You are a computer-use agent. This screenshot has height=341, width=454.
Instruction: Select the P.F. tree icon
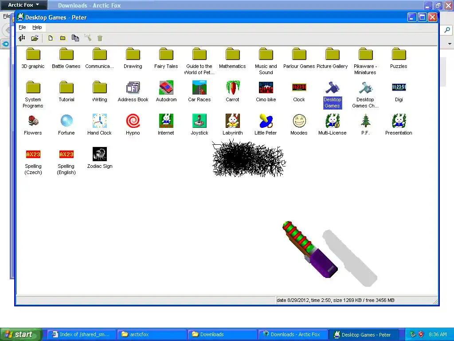(365, 121)
